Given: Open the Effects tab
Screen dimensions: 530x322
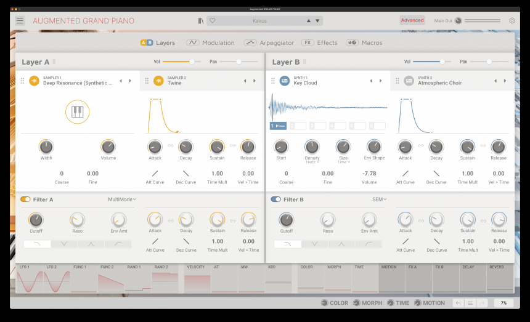Looking at the screenshot, I should point(319,43).
